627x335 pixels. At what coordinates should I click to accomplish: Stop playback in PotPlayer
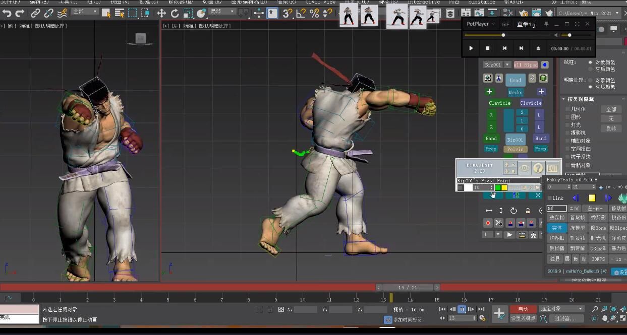point(488,48)
